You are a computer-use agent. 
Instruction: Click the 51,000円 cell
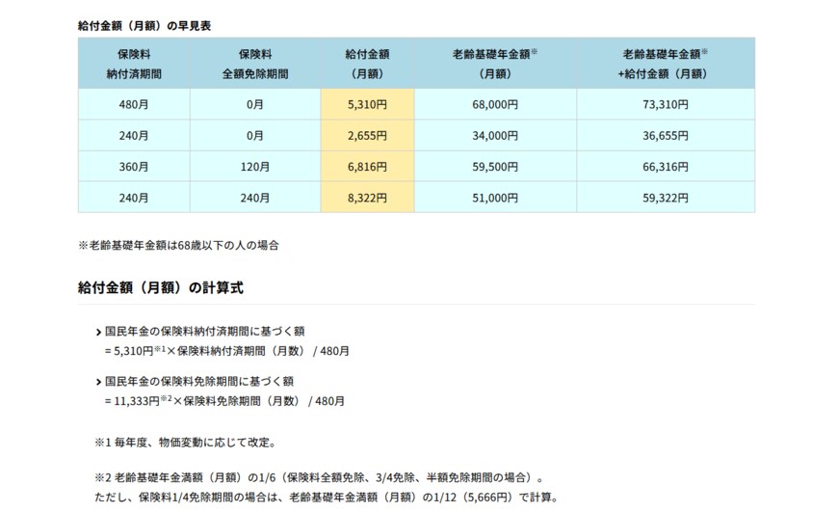(495, 198)
